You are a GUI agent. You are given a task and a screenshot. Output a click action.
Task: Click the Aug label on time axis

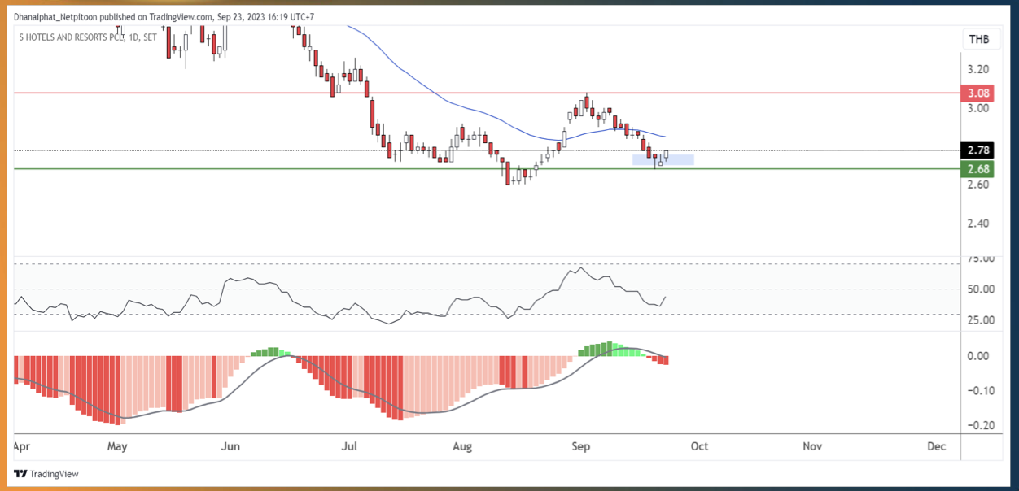pos(462,447)
